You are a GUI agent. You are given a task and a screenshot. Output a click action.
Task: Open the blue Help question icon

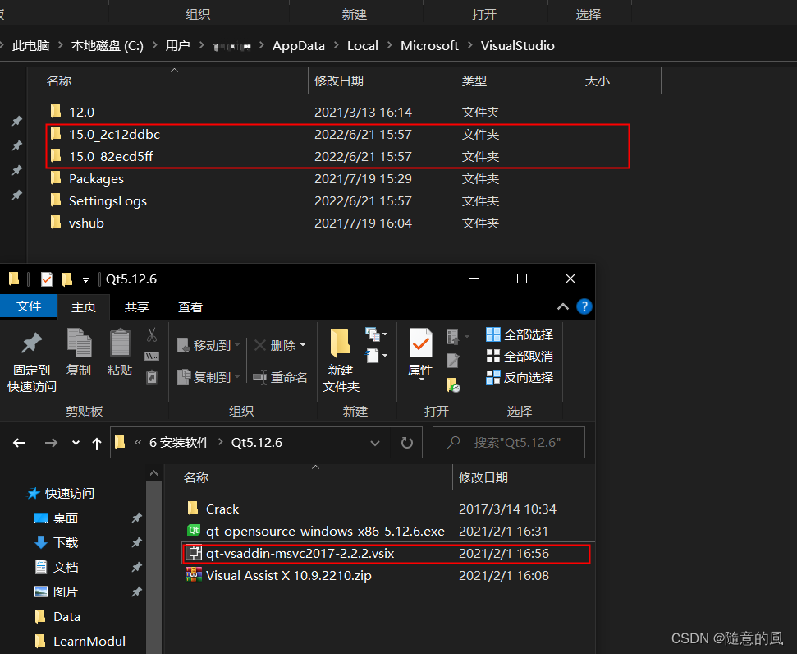click(584, 306)
